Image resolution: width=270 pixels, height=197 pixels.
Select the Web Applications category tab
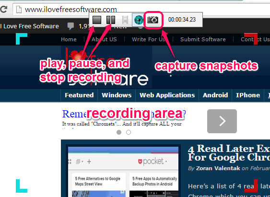167,95
